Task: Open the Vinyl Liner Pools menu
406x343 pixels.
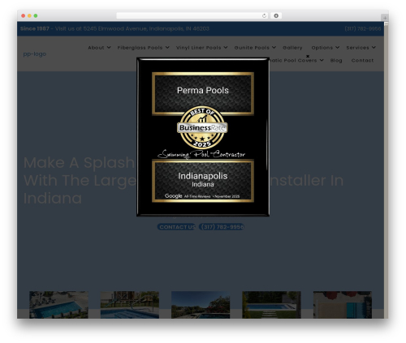Action: pyautogui.click(x=199, y=48)
